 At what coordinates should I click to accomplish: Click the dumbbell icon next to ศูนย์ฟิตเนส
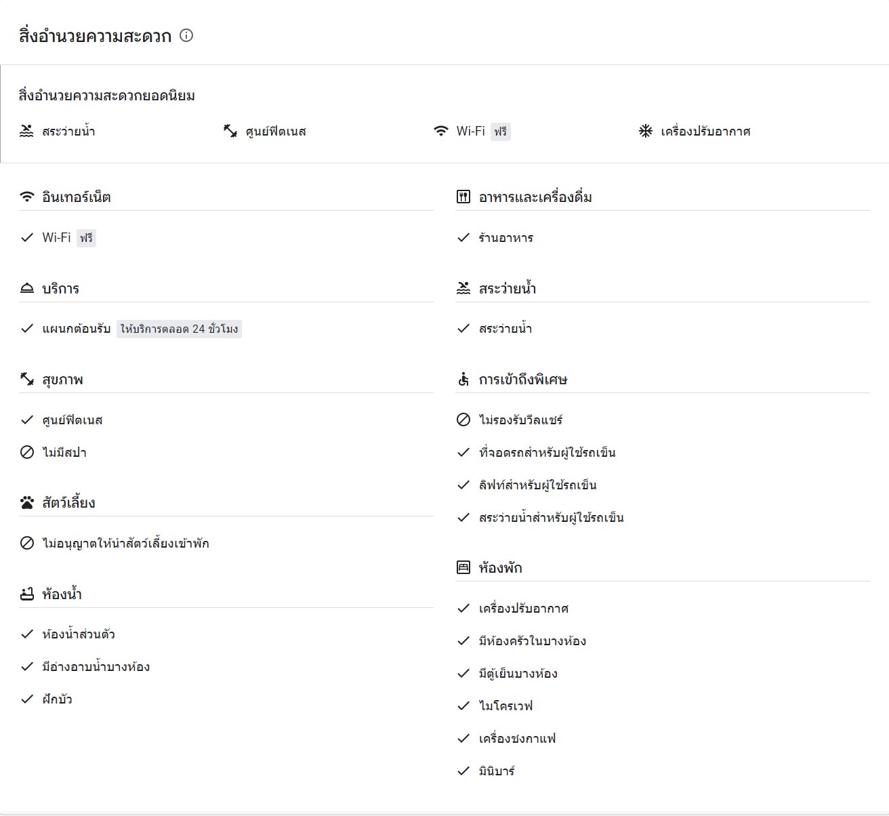[230, 131]
